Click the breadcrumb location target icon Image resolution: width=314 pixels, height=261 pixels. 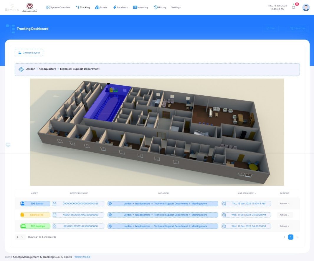21,69
